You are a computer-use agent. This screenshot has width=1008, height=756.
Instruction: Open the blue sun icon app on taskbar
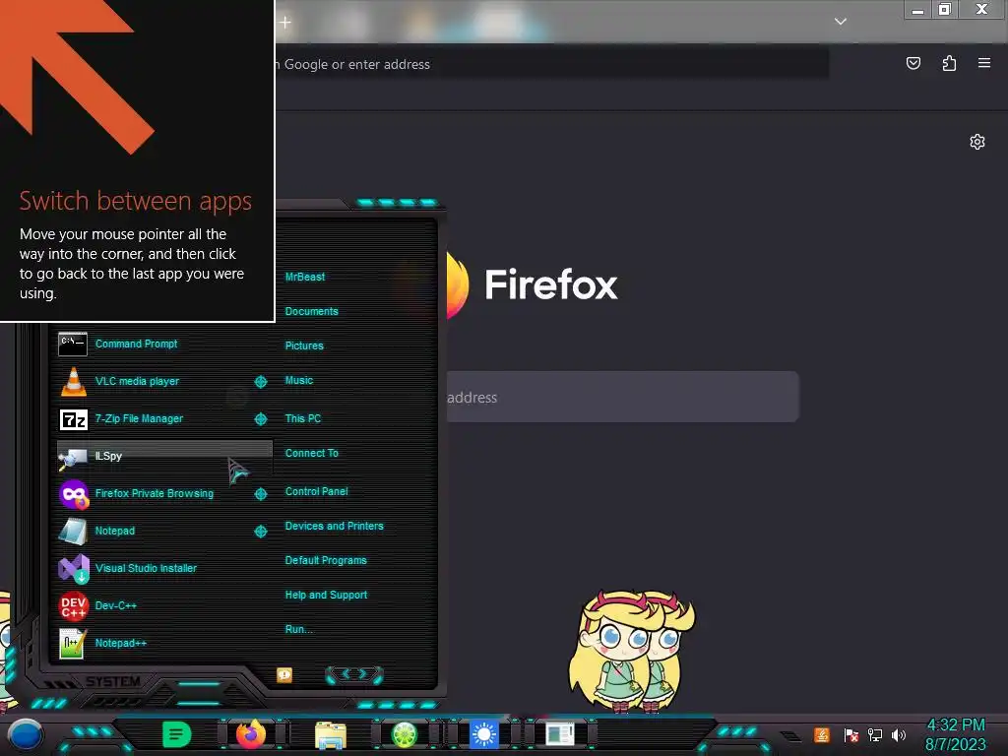tap(484, 734)
